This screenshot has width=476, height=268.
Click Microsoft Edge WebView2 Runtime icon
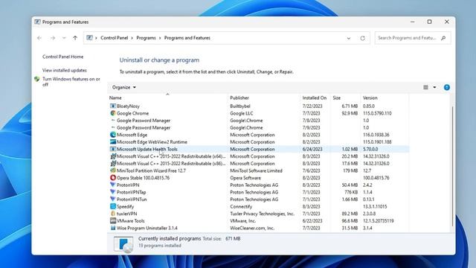[113, 142]
